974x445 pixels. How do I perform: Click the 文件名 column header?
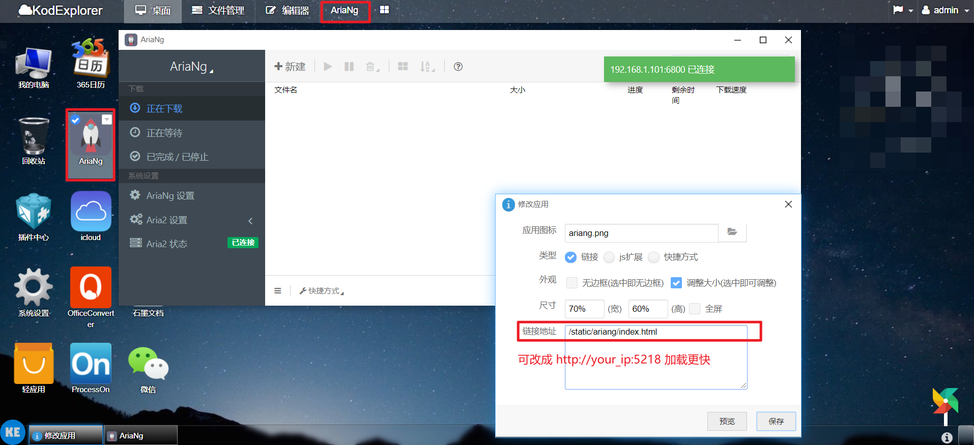(x=286, y=90)
